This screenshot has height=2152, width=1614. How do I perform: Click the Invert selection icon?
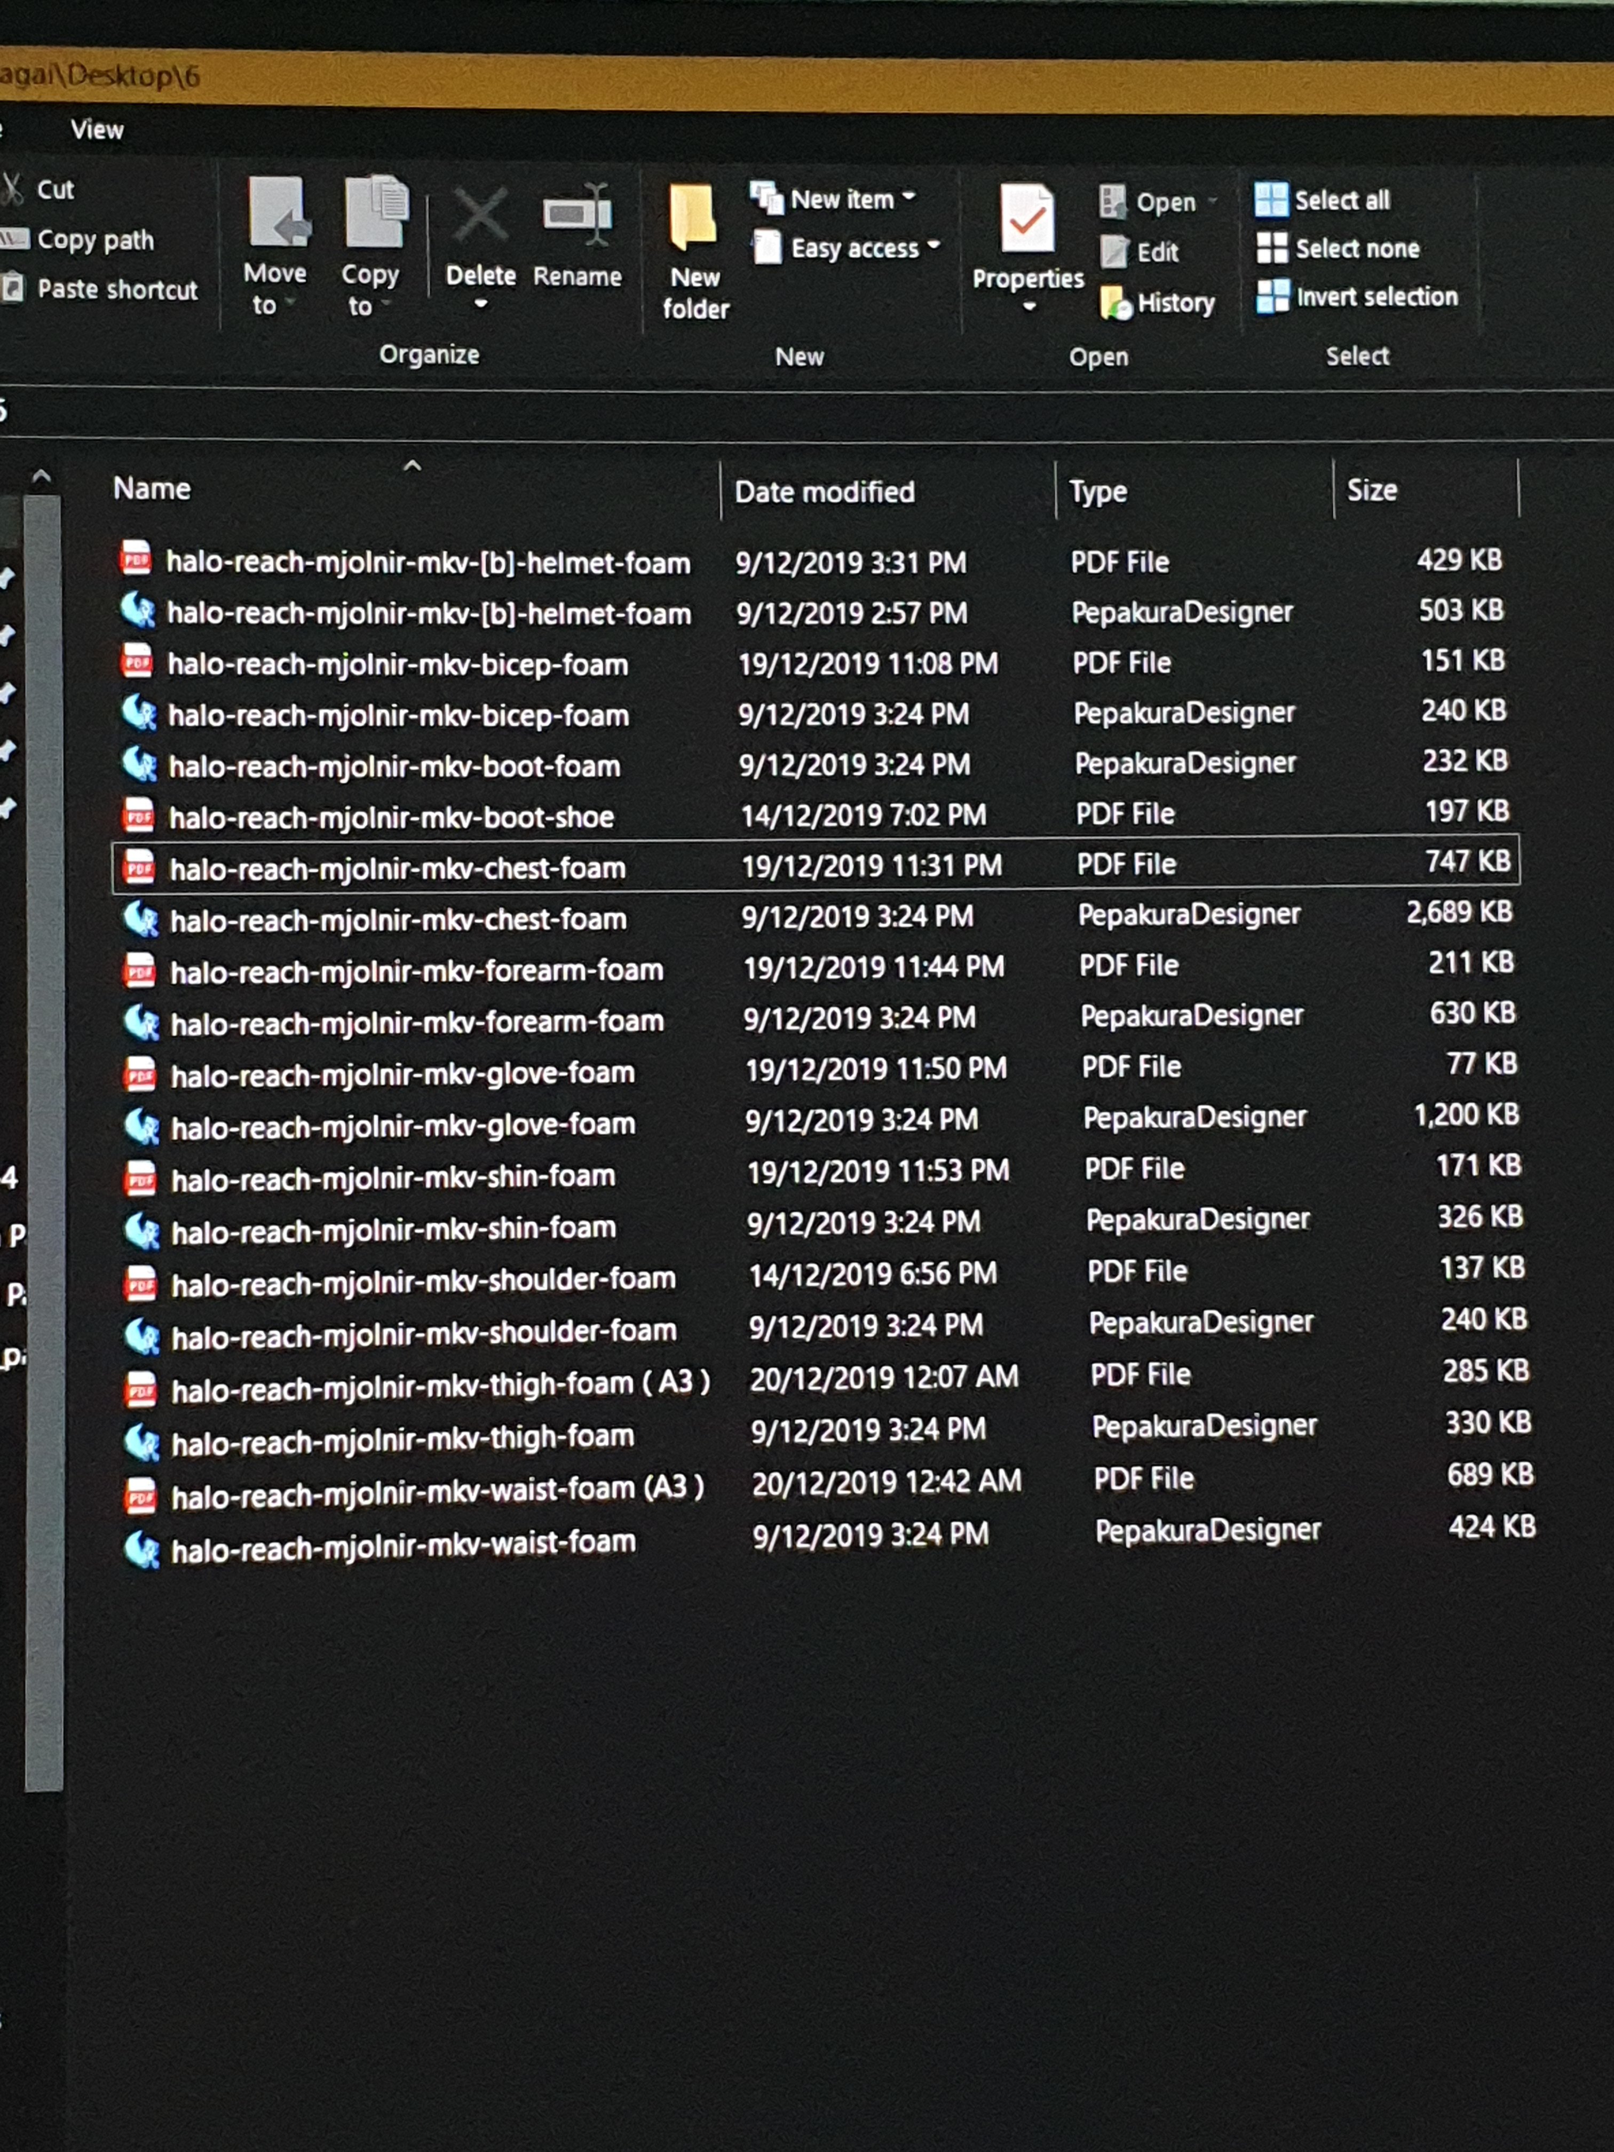pos(1272,297)
